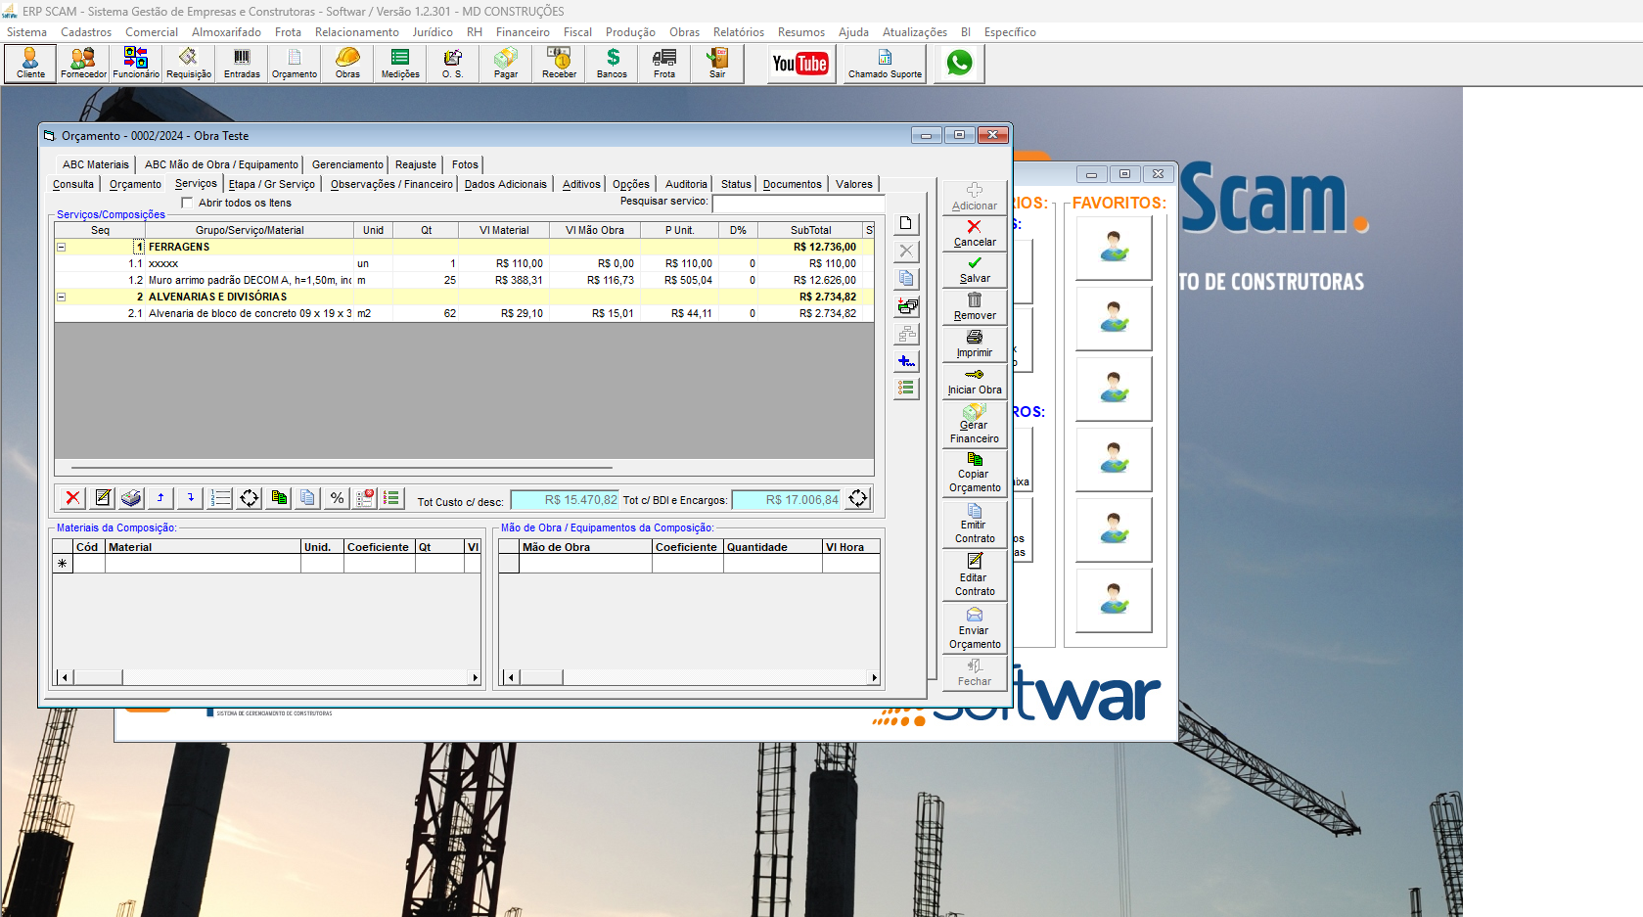Screen dimensions: 1643x917
Task: Click the Salvar button
Action: click(x=975, y=270)
